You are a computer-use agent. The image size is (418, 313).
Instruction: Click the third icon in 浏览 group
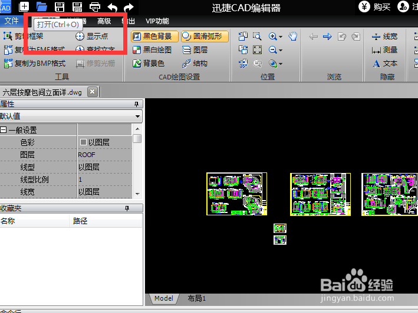(342, 36)
